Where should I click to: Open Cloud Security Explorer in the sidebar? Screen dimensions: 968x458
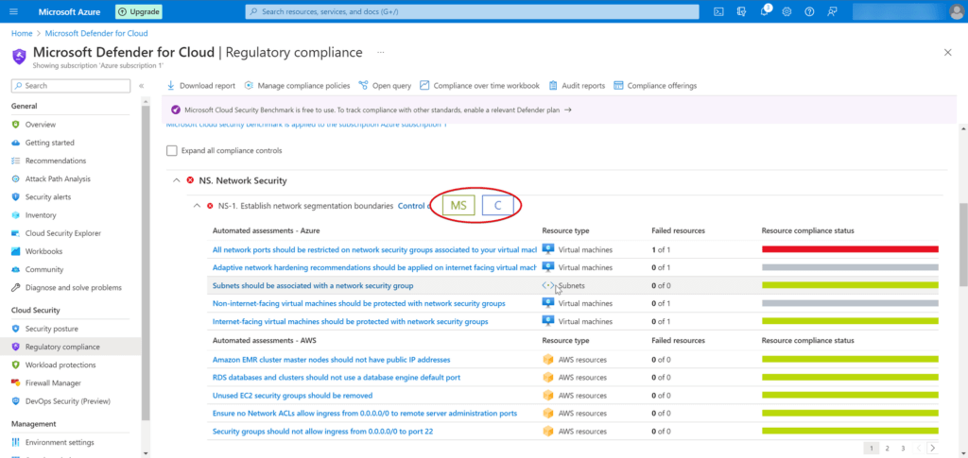pyautogui.click(x=63, y=233)
